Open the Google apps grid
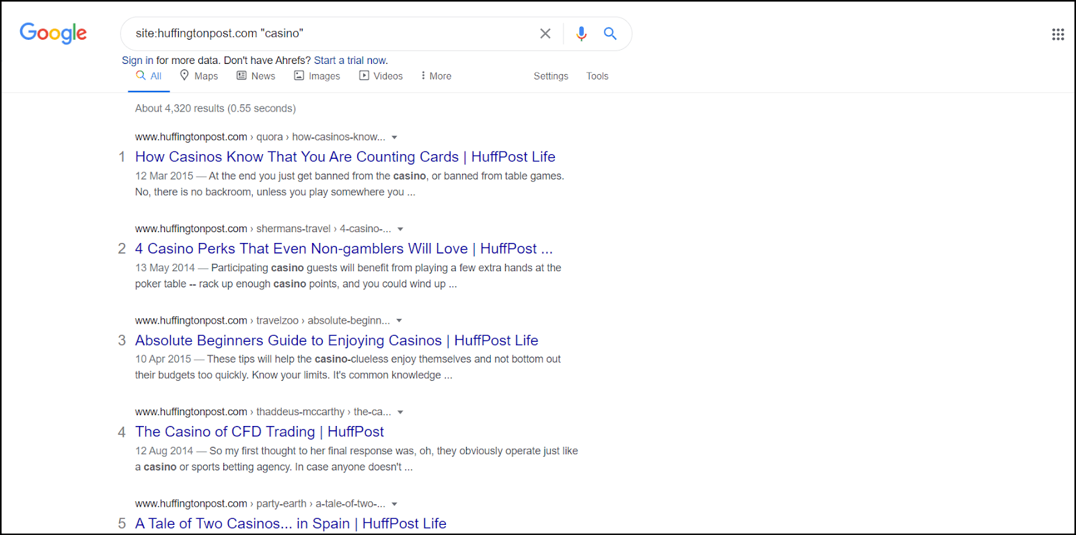1076x535 pixels. [x=1058, y=34]
